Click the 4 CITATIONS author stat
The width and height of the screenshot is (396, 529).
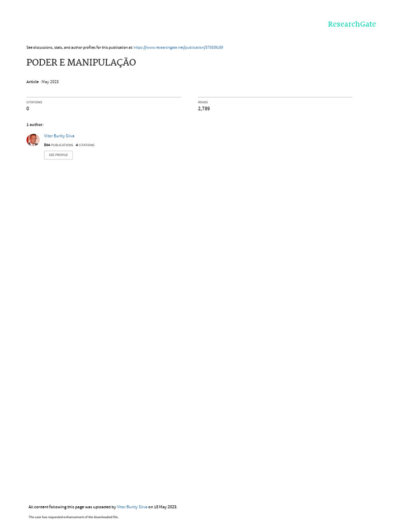click(85, 145)
